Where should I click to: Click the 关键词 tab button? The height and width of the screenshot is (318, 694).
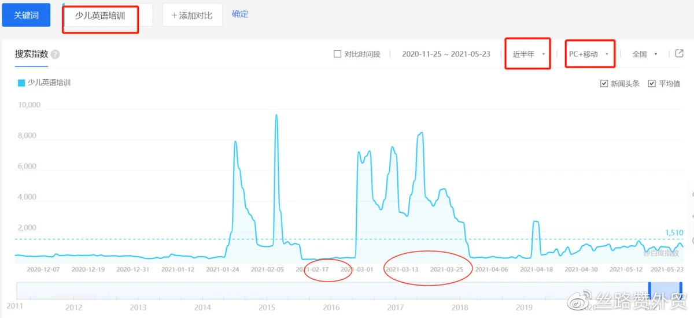pyautogui.click(x=26, y=16)
